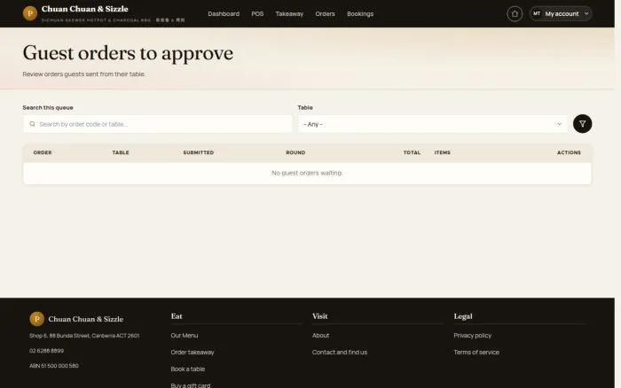Apply filters with the funnel icon button
The image size is (621, 388).
click(x=582, y=124)
